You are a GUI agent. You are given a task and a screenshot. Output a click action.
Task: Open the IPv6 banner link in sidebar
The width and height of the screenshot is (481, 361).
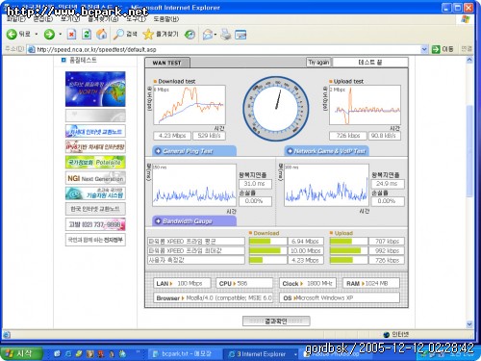(95, 146)
